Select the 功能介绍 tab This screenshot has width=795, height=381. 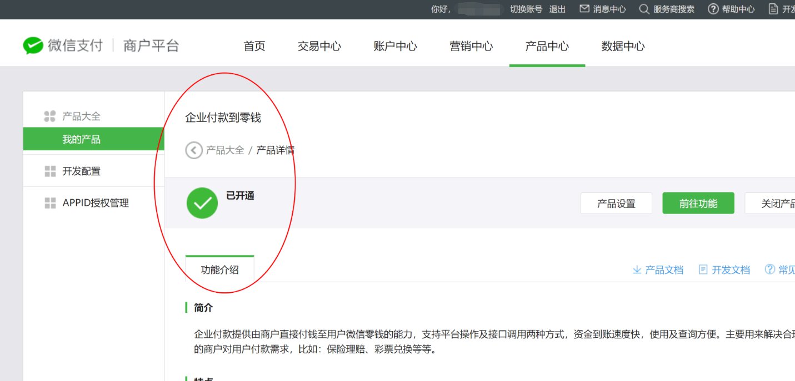point(219,270)
